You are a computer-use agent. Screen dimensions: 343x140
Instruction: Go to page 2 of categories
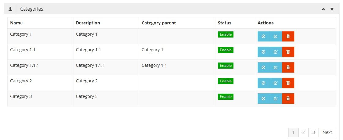pyautogui.click(x=303, y=132)
